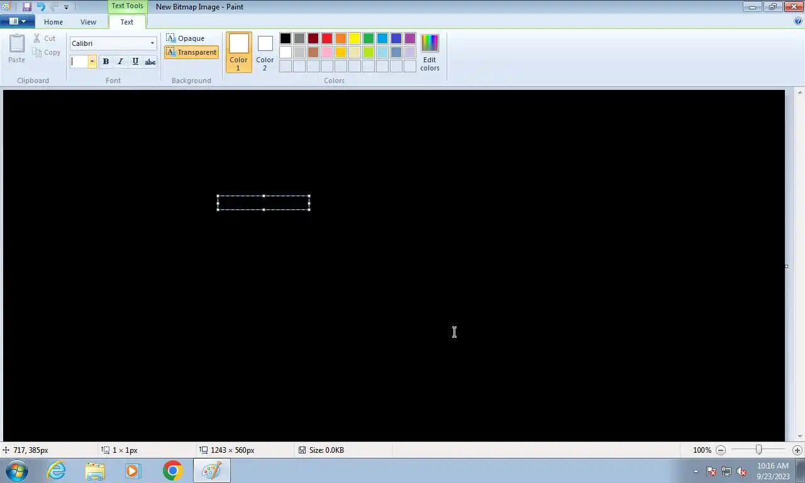Select the Text ribbon tab

[127, 22]
